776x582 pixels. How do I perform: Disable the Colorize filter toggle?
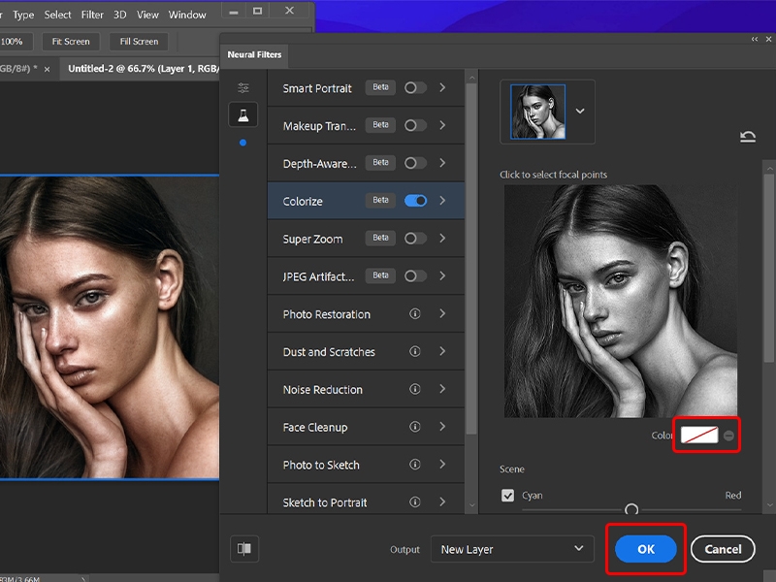[416, 200]
